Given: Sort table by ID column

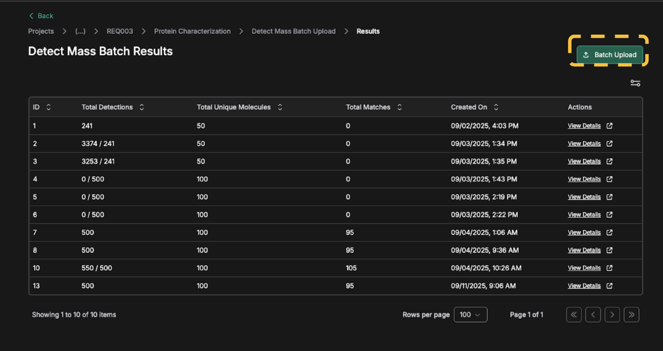Looking at the screenshot, I should [48, 107].
